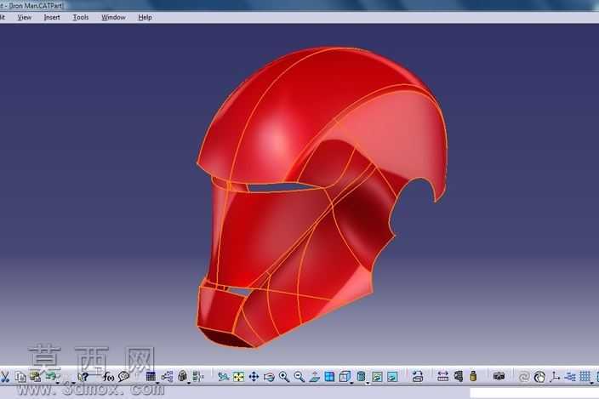The image size is (599, 399).
Task: Click the Iron Man.CATPart title text
Action: [x=37, y=6]
